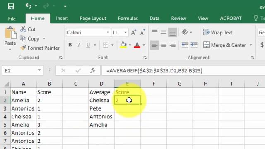
Task: Click cell D3 containing Pete
Action: pyautogui.click(x=101, y=108)
